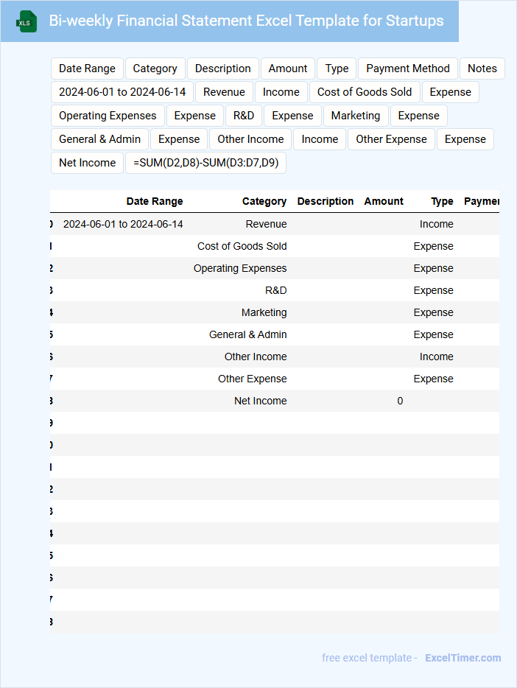Click the Revenue cell in the table

coord(266,224)
